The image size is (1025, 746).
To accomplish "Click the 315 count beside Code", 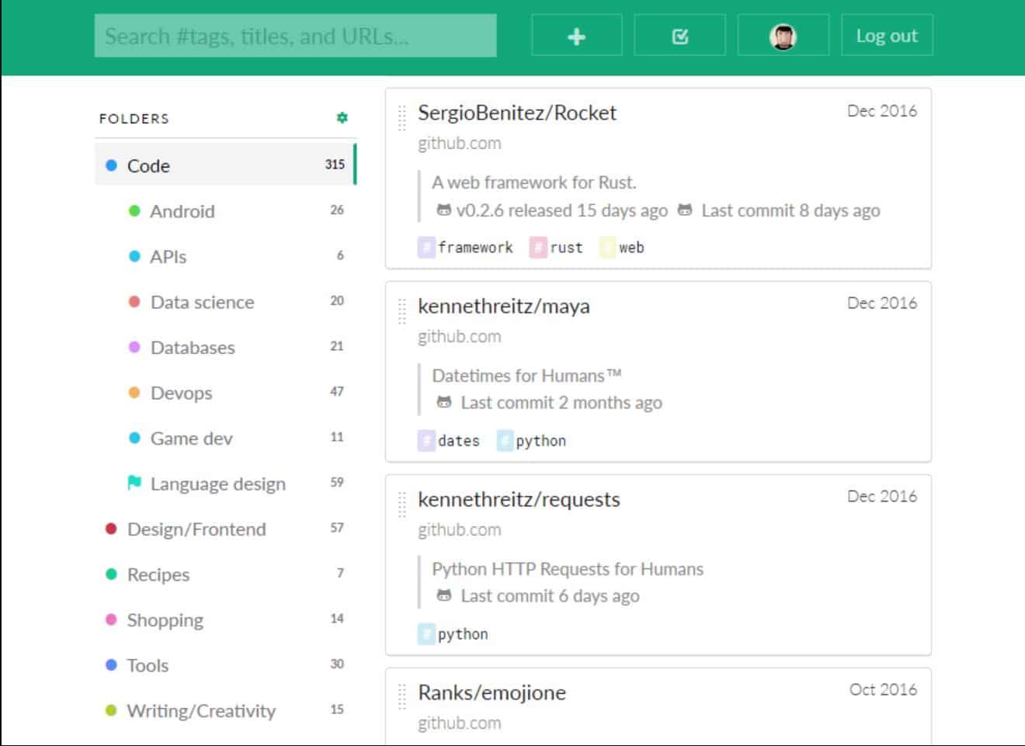I will (x=335, y=165).
